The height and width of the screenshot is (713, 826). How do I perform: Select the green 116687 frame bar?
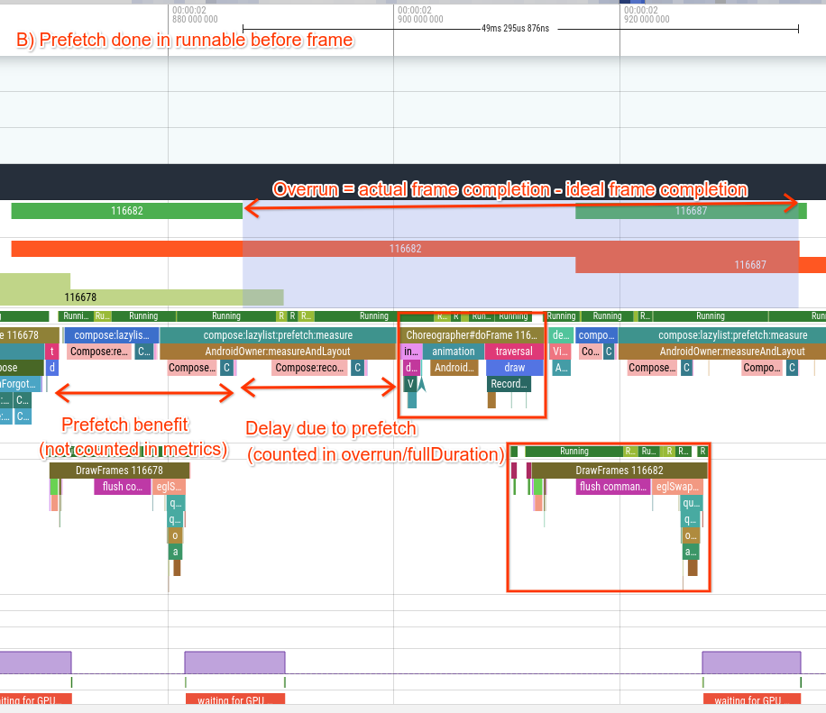pos(690,211)
